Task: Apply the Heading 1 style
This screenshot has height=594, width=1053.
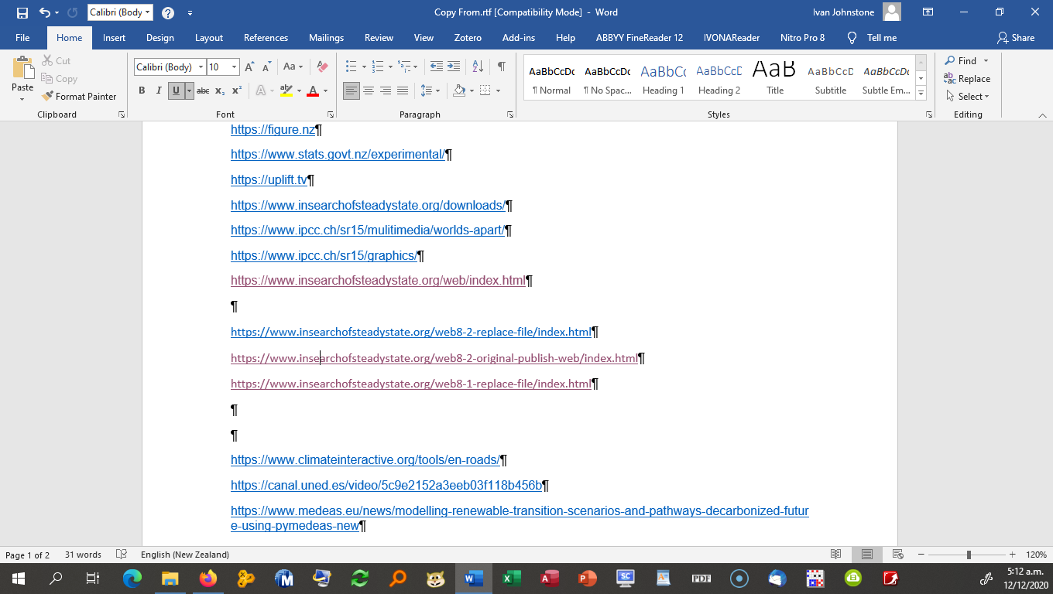Action: click(x=664, y=79)
